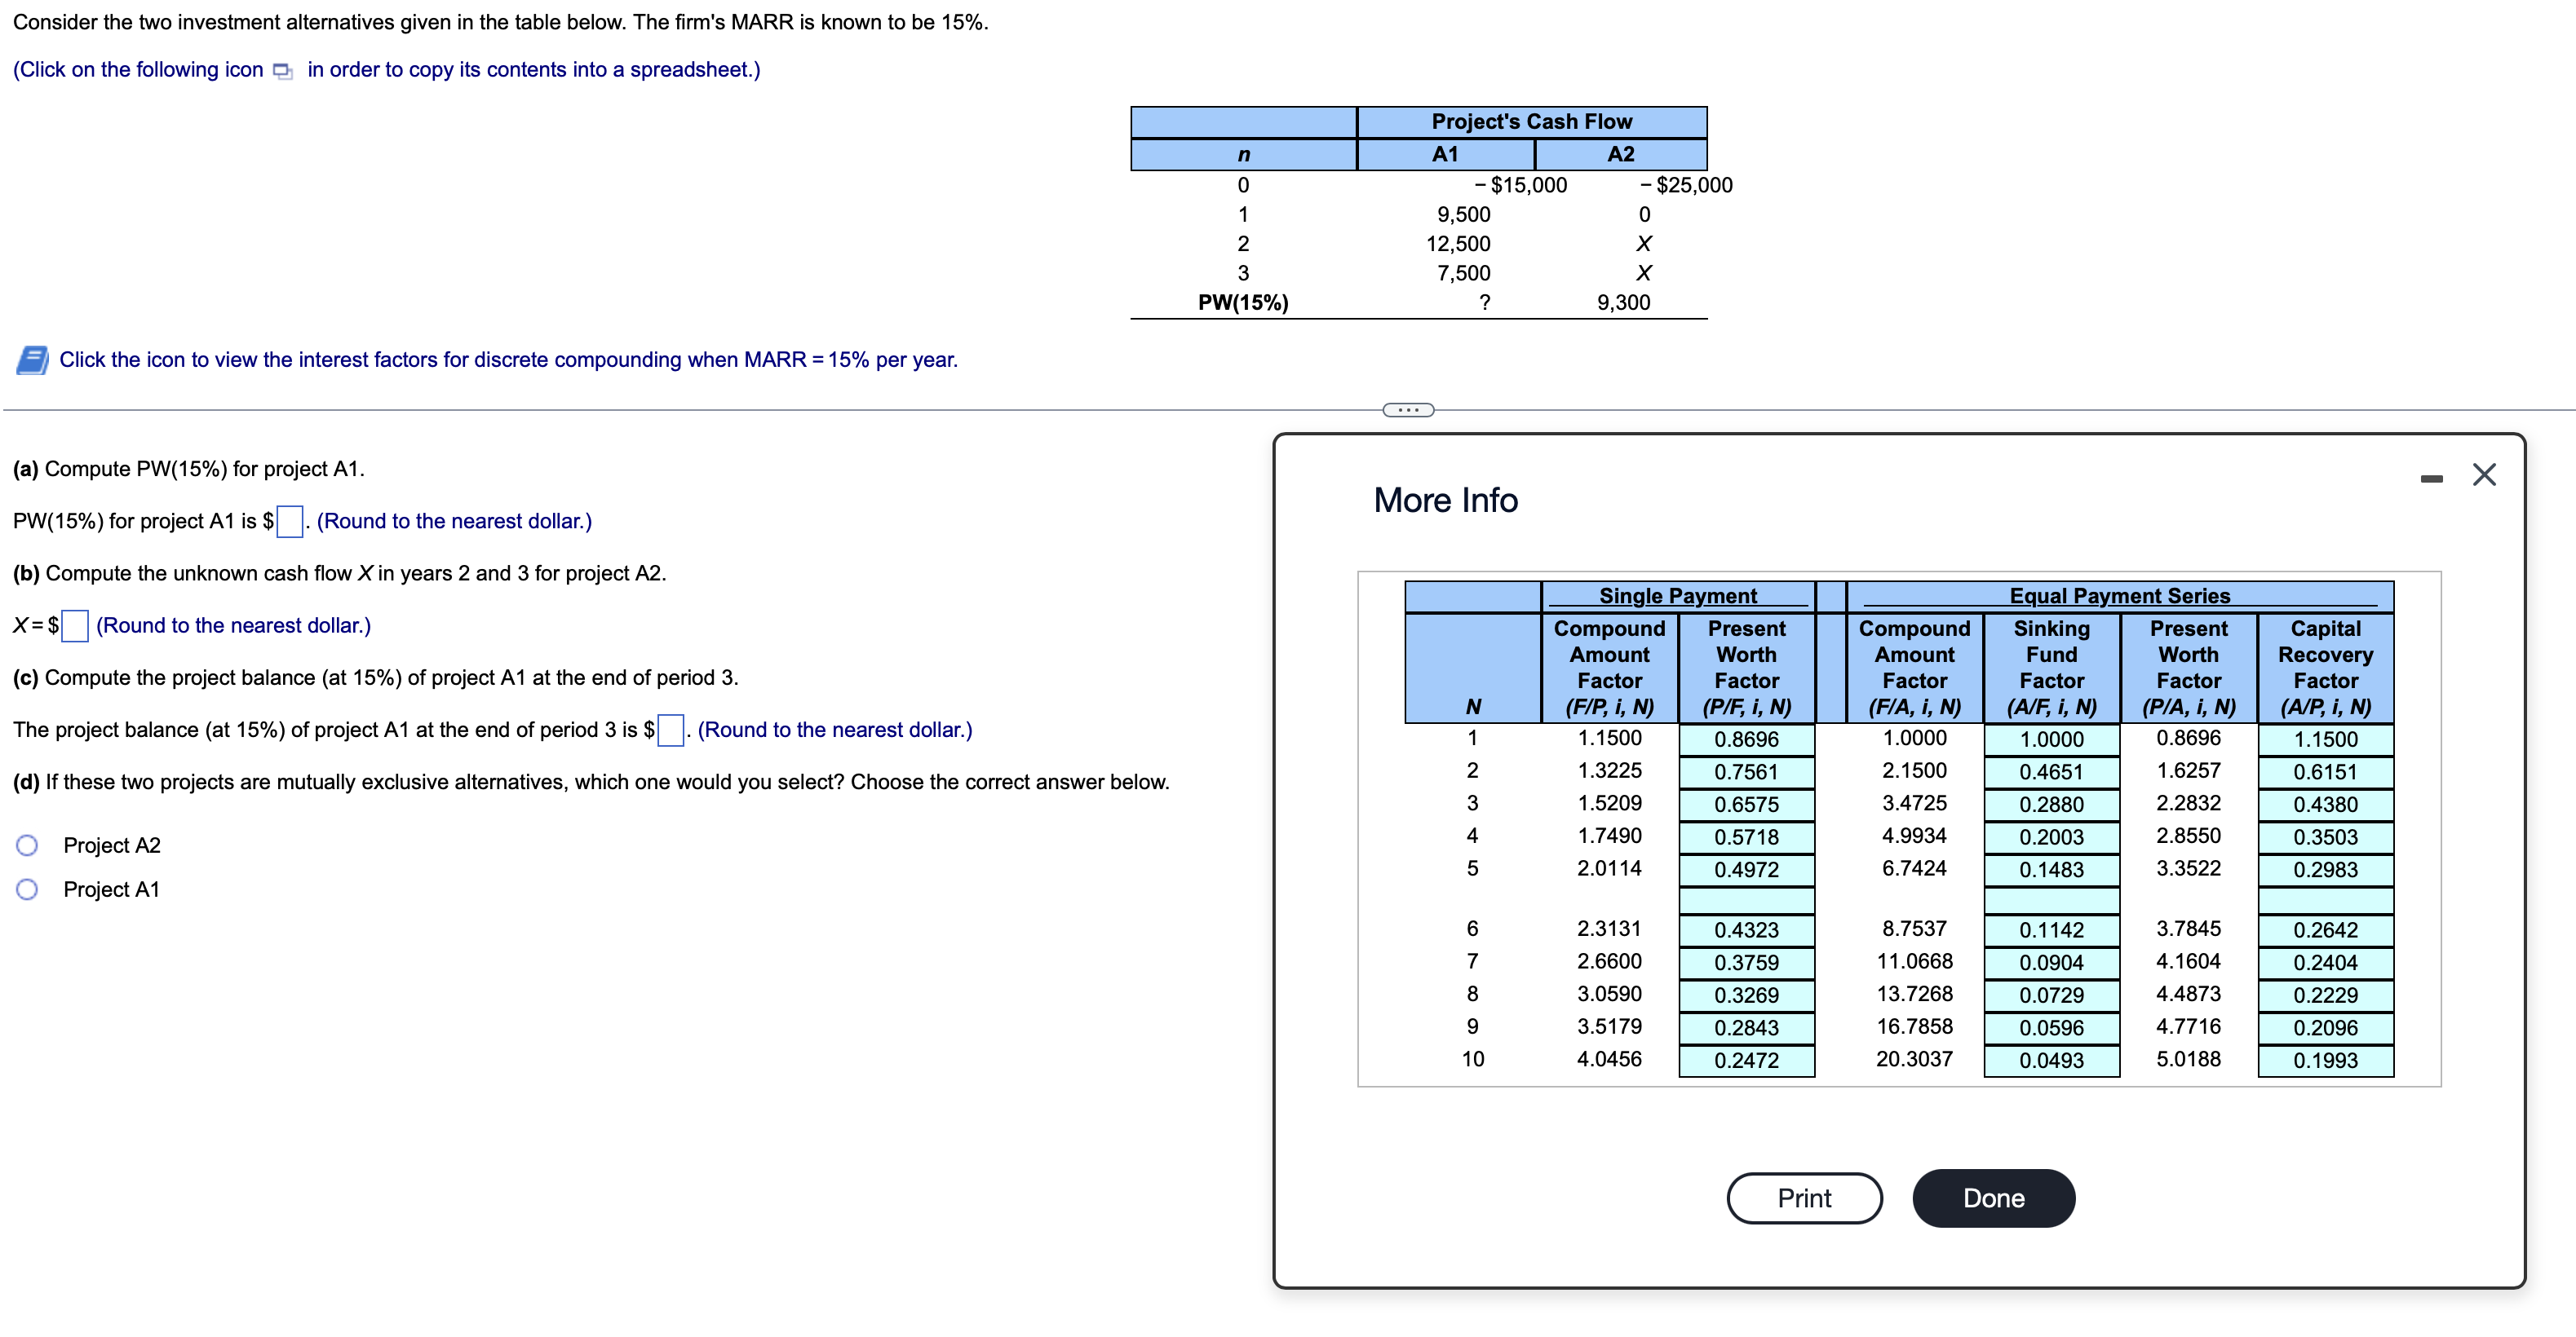Click the copy-to-spreadsheet icon
The width and height of the screenshot is (2576, 1337).
click(283, 71)
